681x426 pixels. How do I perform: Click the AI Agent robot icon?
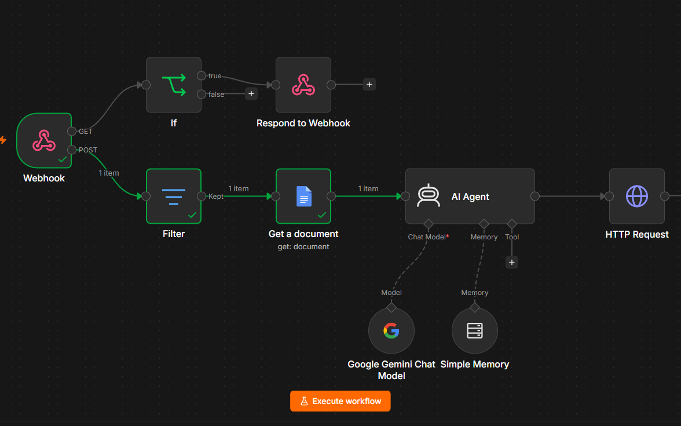(x=429, y=195)
